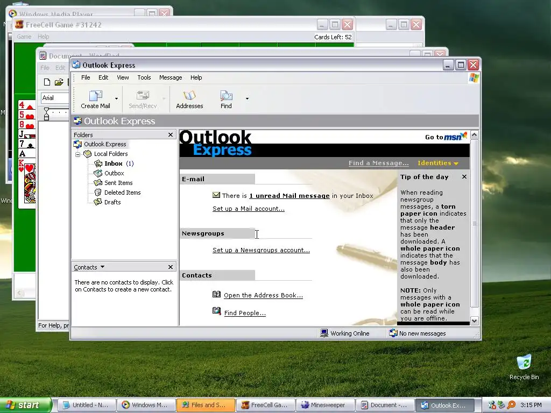Open the Edit menu in Outlook Express

(x=103, y=77)
